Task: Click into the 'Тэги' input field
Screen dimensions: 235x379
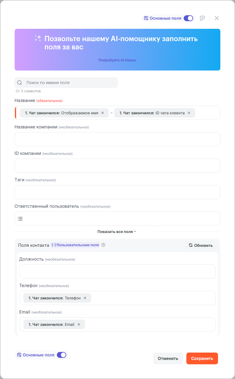Action: pyautogui.click(x=117, y=192)
